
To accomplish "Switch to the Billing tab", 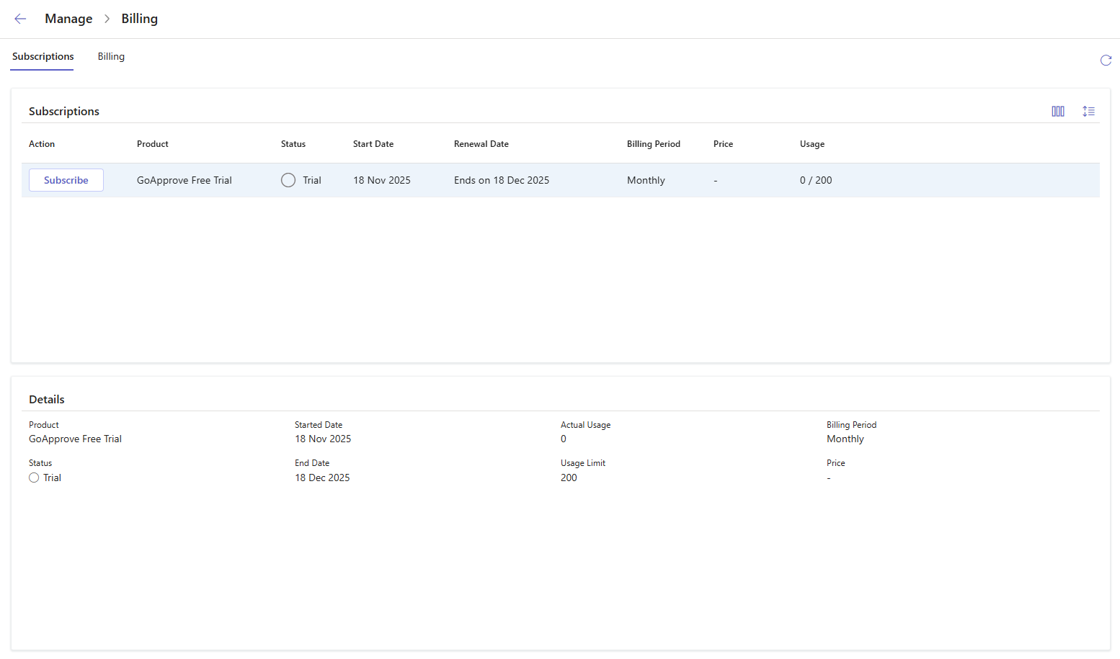I will (x=111, y=57).
